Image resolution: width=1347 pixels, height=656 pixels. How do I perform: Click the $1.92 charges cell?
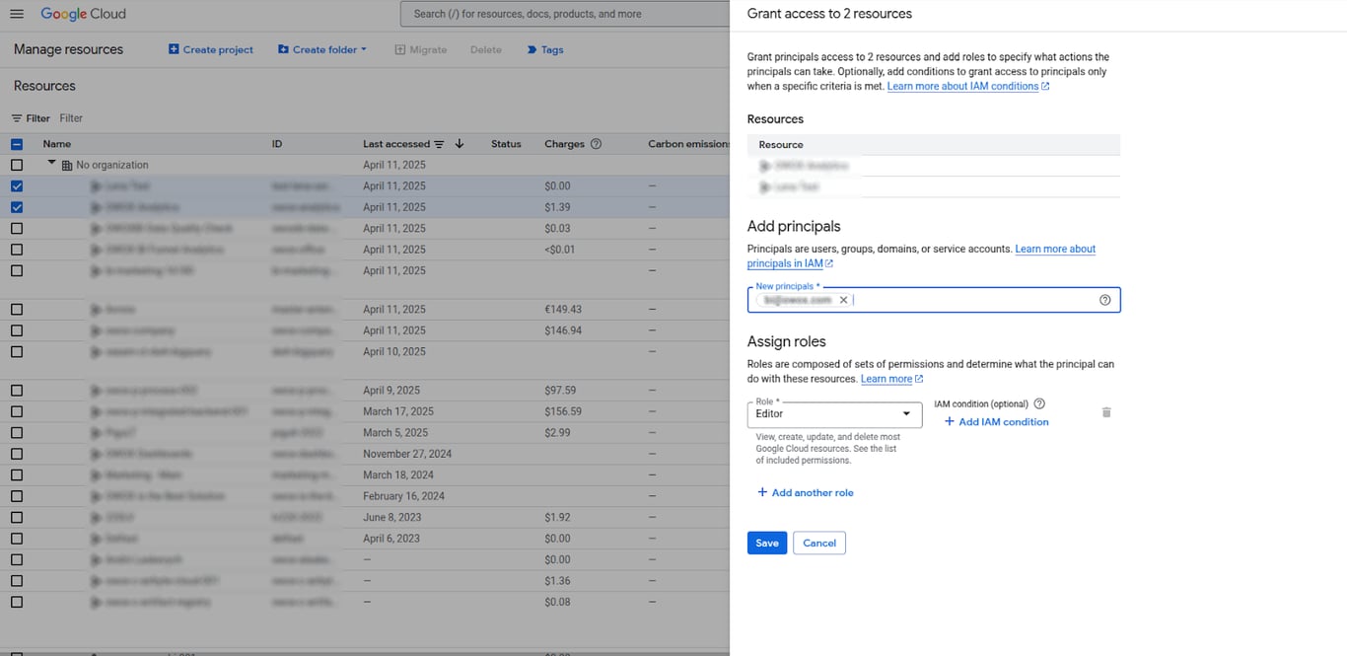[x=557, y=517]
